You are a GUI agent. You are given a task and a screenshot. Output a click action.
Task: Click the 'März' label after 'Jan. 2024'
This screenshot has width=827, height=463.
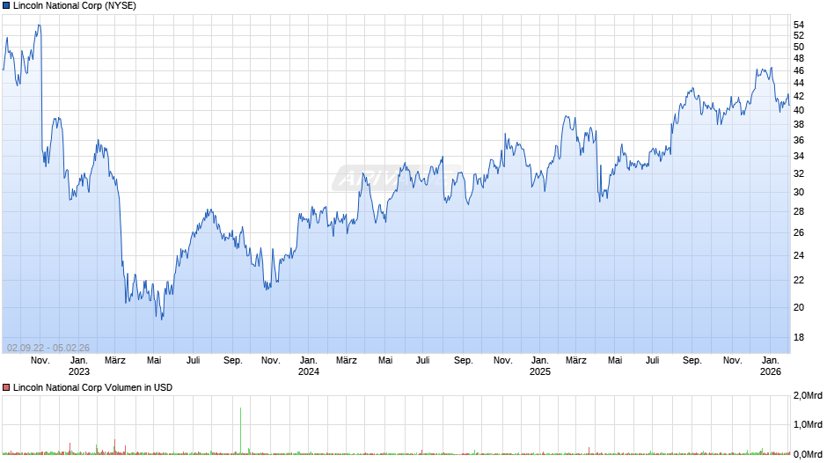click(x=347, y=361)
